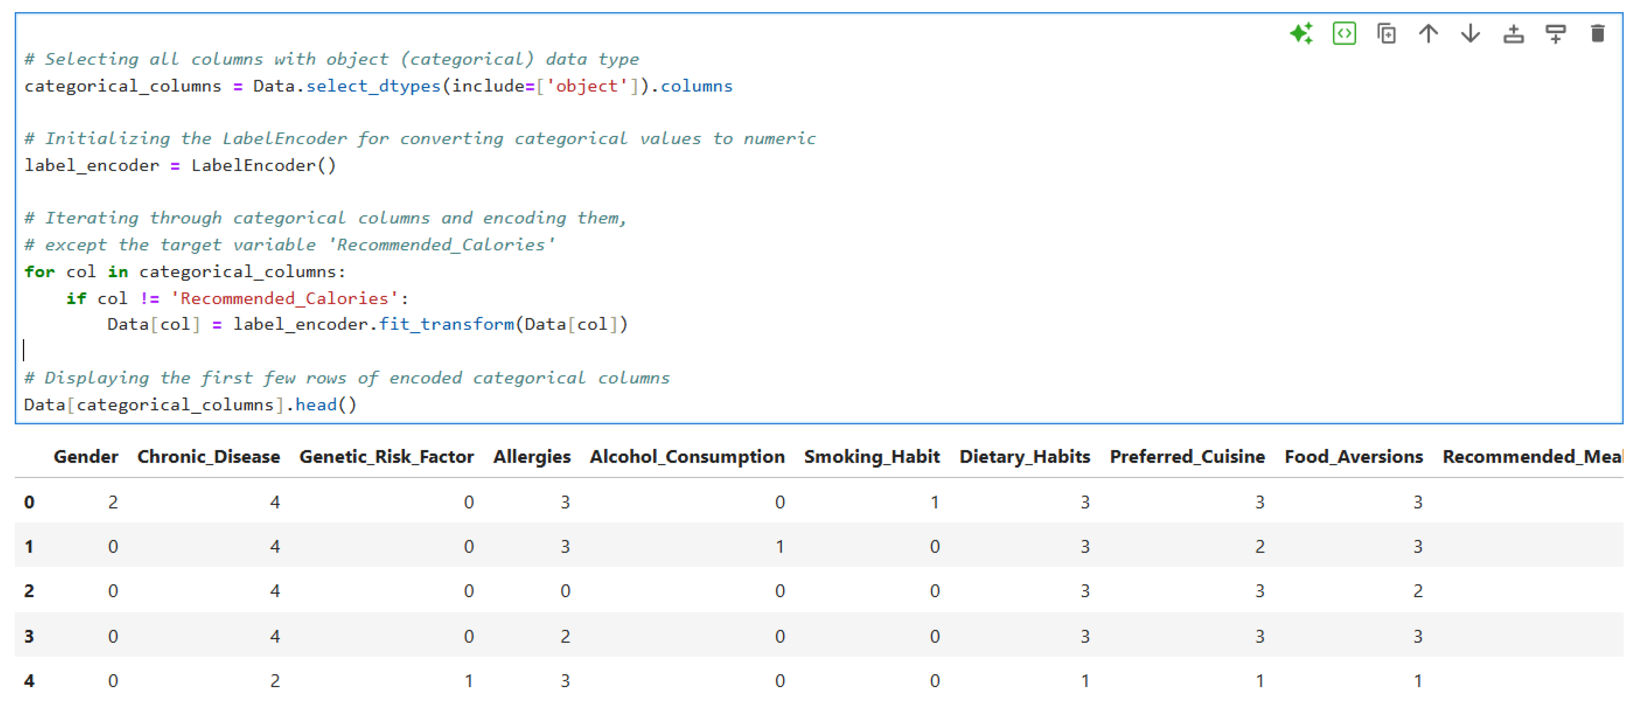Click the Genetic_Risk_Factor column header

point(386,456)
